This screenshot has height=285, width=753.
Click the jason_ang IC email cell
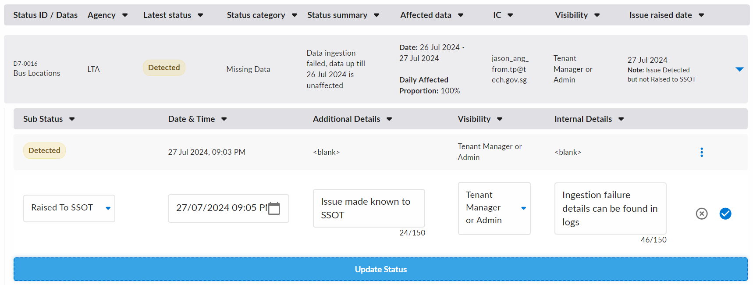pyautogui.click(x=510, y=69)
